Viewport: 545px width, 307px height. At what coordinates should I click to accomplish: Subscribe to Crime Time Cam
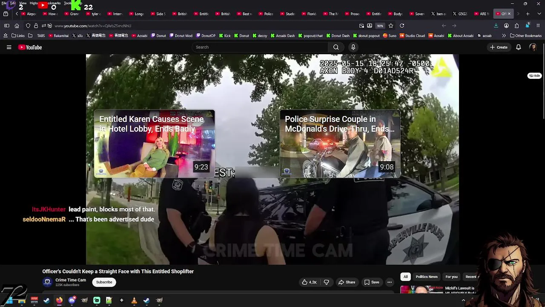pos(104,282)
